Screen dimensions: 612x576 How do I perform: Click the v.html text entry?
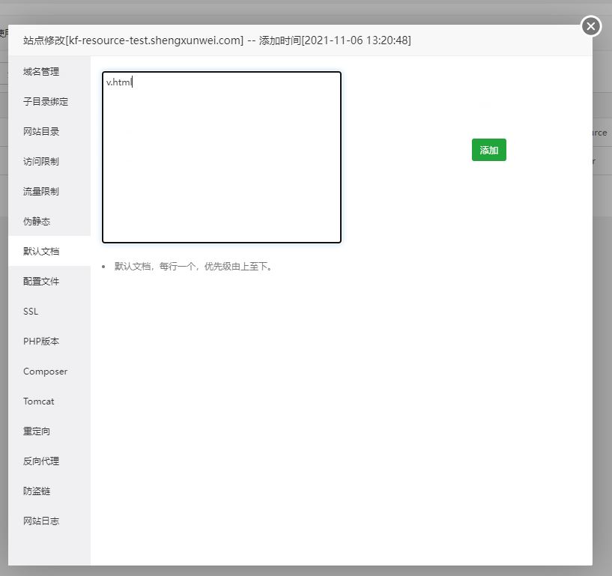[x=118, y=82]
